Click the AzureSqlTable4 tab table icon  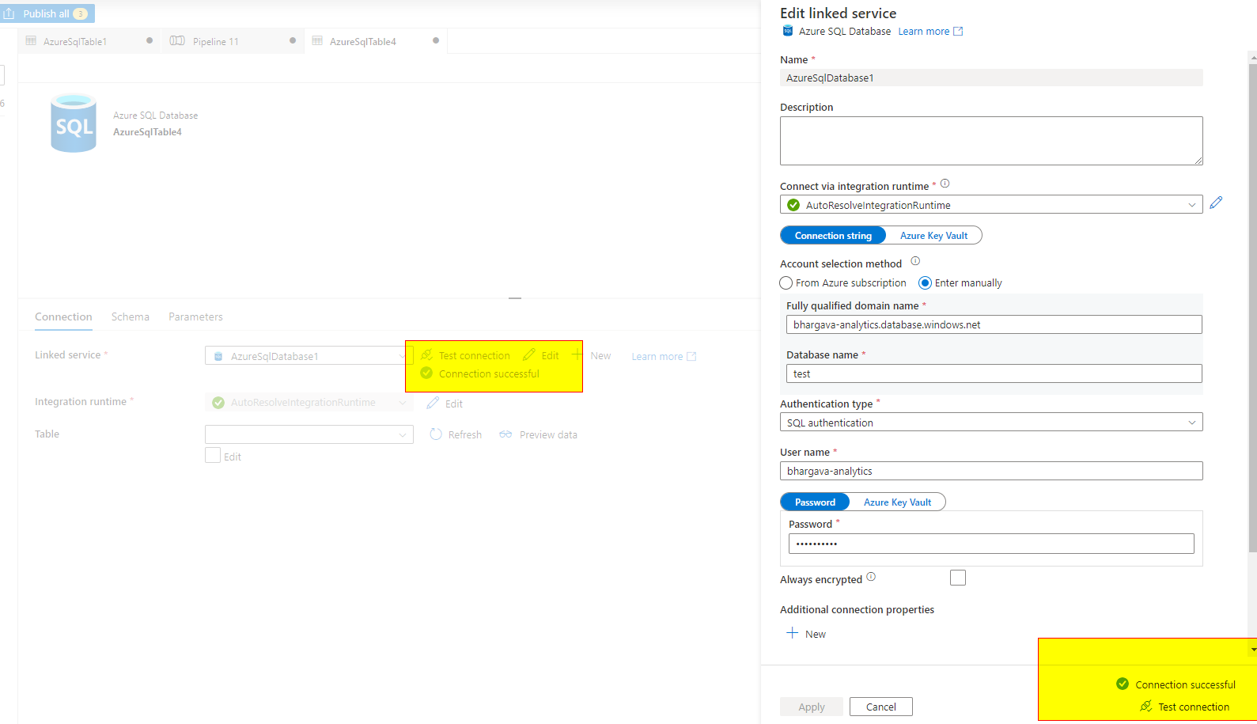coord(317,41)
